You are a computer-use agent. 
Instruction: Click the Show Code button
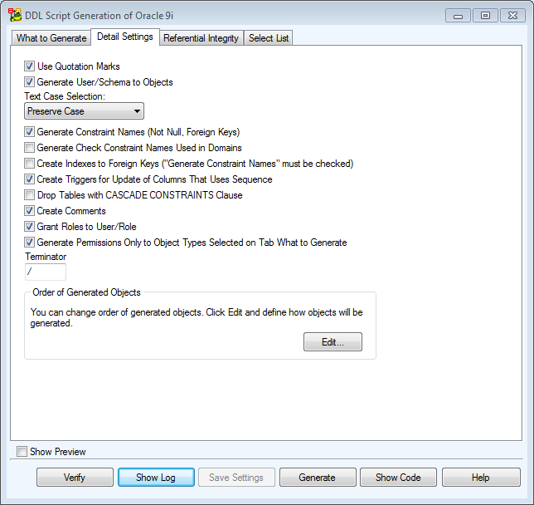[x=398, y=477]
